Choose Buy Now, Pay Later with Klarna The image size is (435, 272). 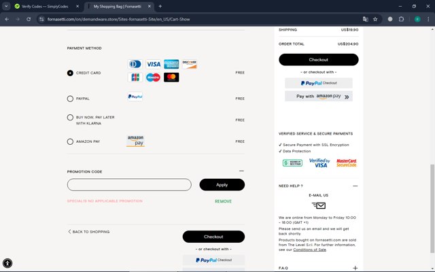click(70, 118)
